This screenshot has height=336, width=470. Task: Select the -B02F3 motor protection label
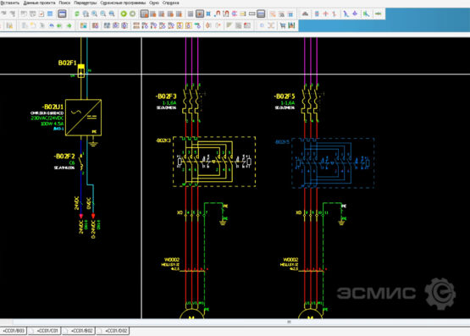(x=166, y=96)
